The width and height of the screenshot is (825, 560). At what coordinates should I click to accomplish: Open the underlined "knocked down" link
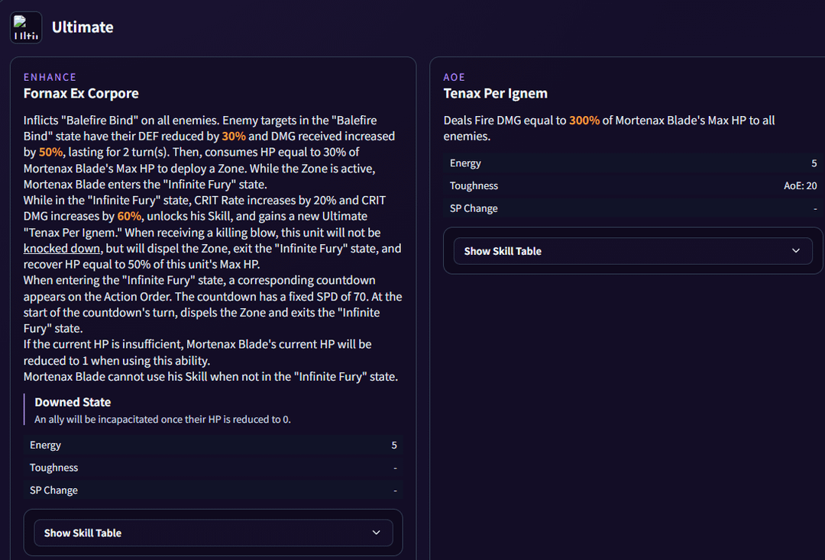pos(62,249)
